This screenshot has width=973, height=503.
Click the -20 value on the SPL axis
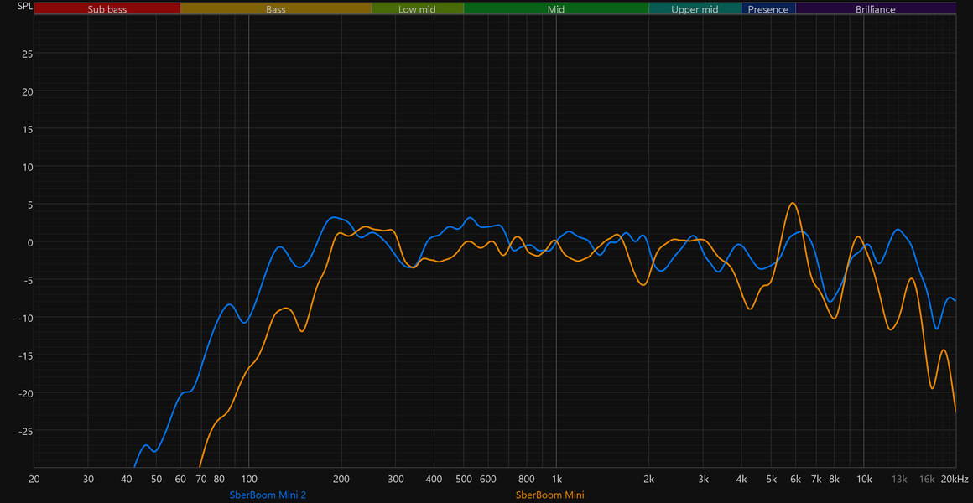[x=27, y=393]
